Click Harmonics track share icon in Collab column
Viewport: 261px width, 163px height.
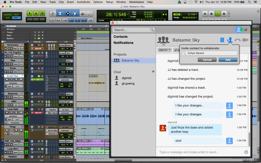coord(32,45)
